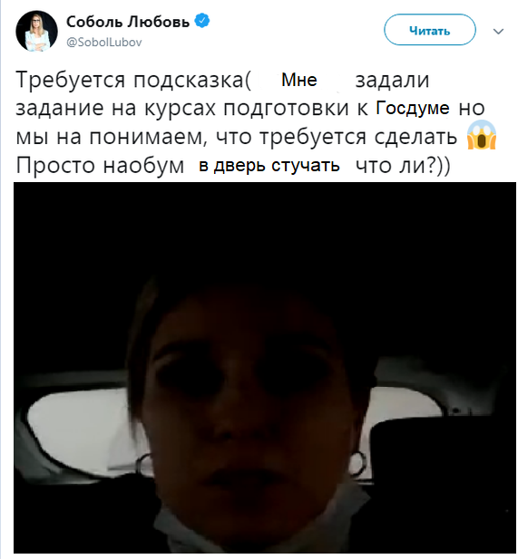Open the Соболь Любовь display name link
Screen dimensions: 518x559
tap(128, 22)
